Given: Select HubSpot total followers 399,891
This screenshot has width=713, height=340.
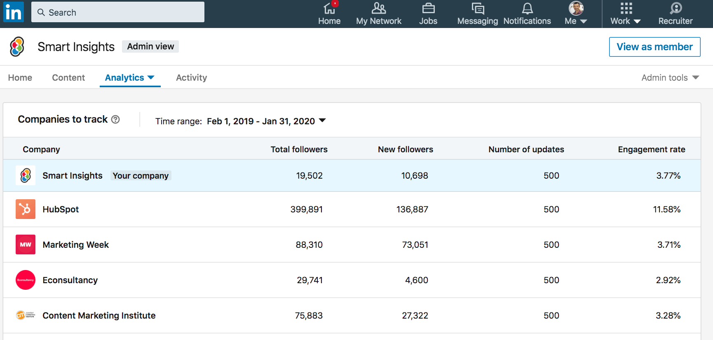Looking at the screenshot, I should click(307, 209).
